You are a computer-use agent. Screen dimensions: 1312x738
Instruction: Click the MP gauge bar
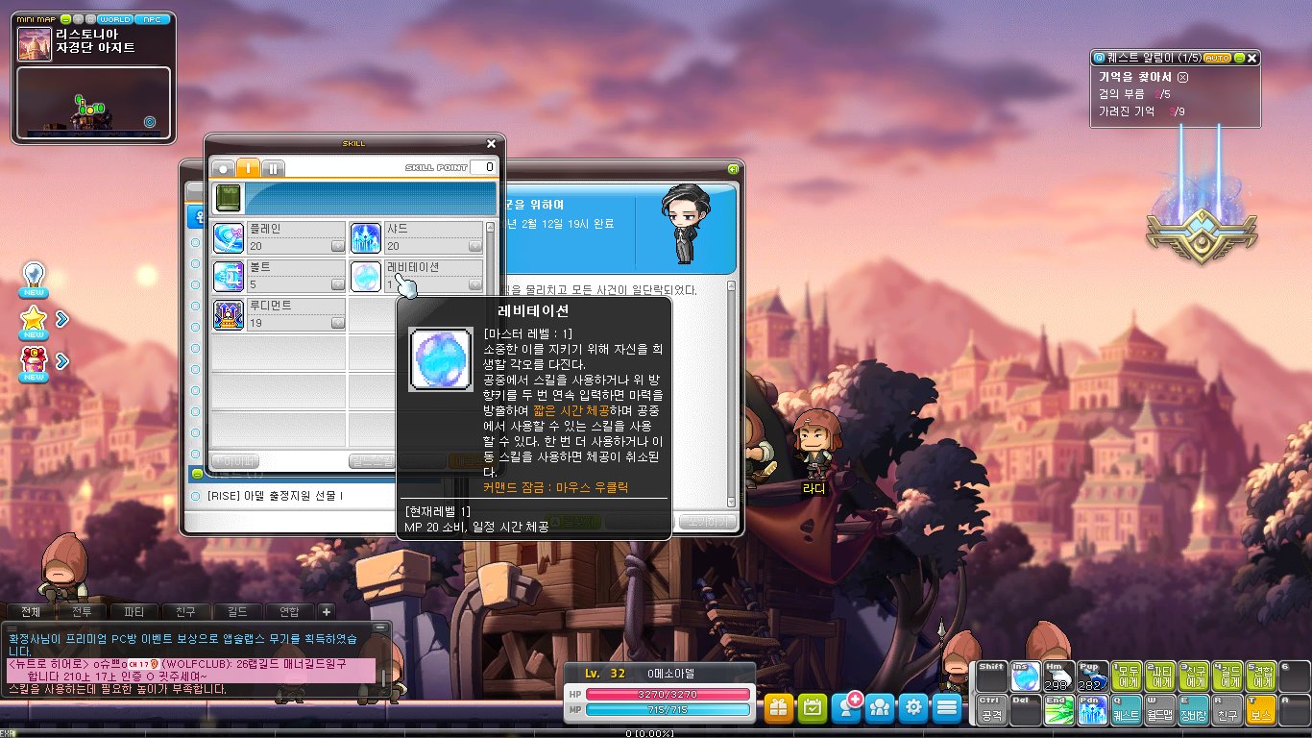(668, 710)
